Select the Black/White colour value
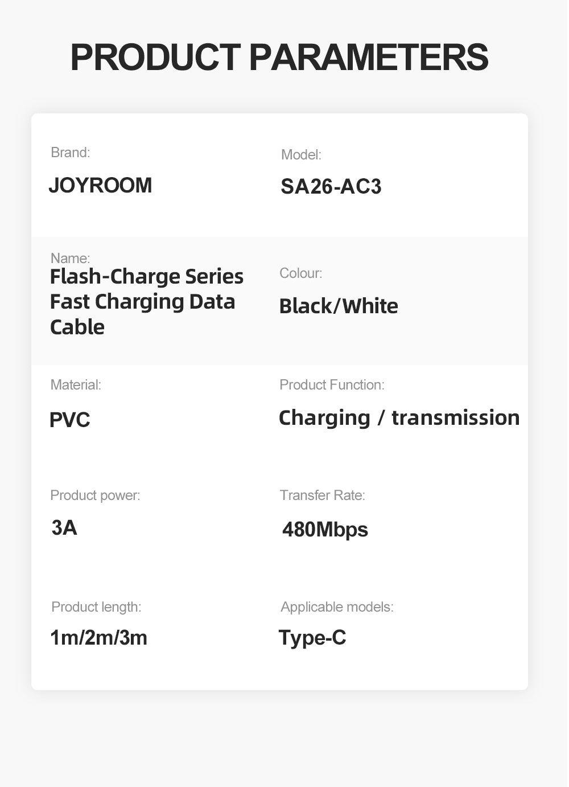The image size is (569, 787). pyautogui.click(x=338, y=306)
